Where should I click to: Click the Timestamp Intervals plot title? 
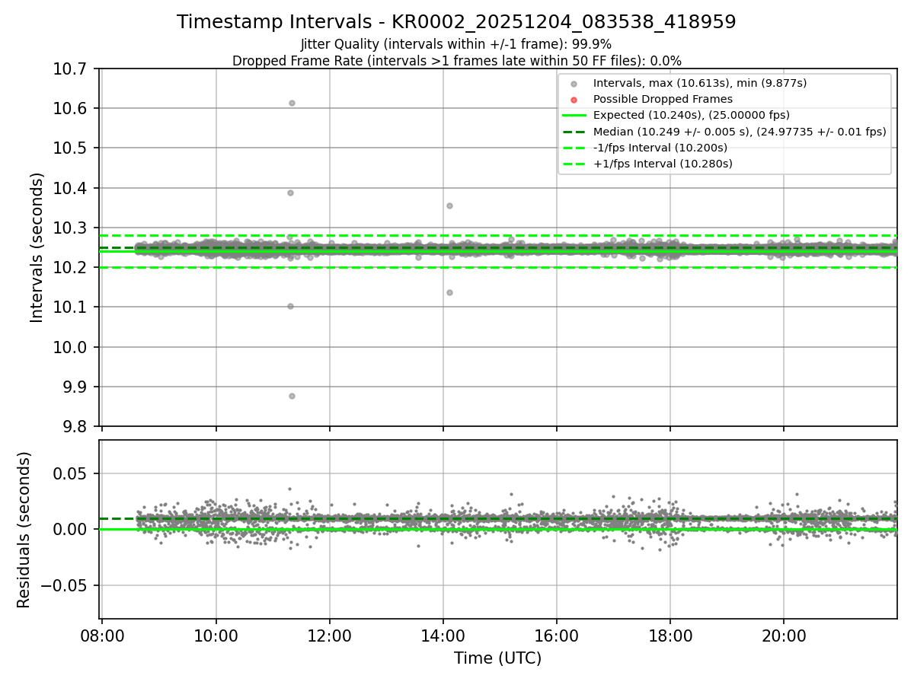pyautogui.click(x=456, y=22)
